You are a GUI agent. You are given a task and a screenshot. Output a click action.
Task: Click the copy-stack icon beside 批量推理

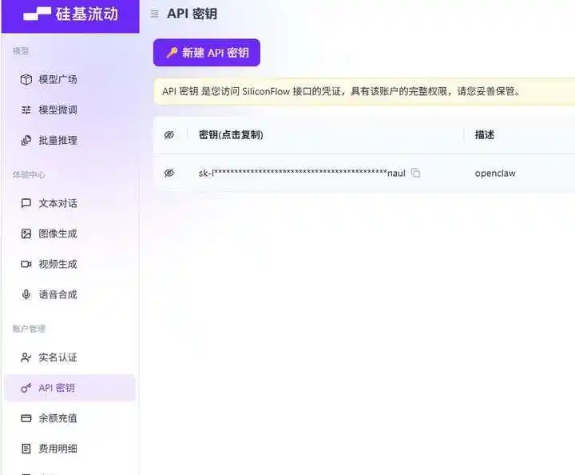(26, 140)
